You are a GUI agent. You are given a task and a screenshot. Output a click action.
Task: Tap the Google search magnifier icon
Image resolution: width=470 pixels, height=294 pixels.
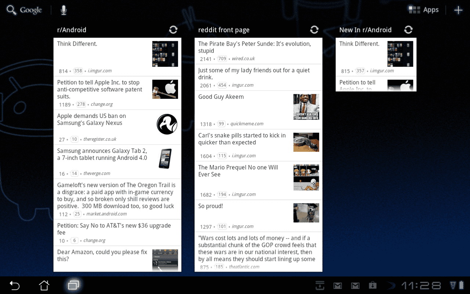(x=12, y=10)
